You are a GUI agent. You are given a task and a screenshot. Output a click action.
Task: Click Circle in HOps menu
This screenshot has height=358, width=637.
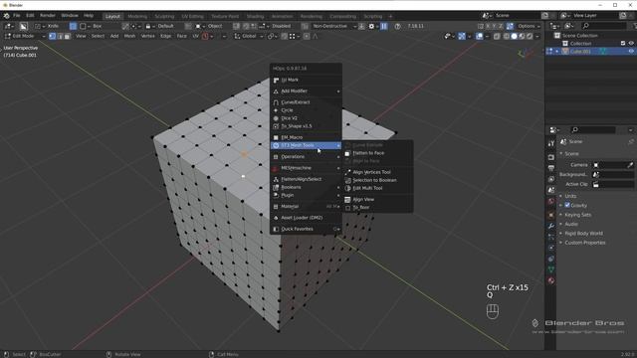click(306, 110)
